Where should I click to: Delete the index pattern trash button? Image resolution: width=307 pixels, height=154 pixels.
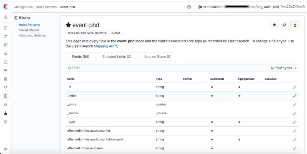tap(295, 25)
